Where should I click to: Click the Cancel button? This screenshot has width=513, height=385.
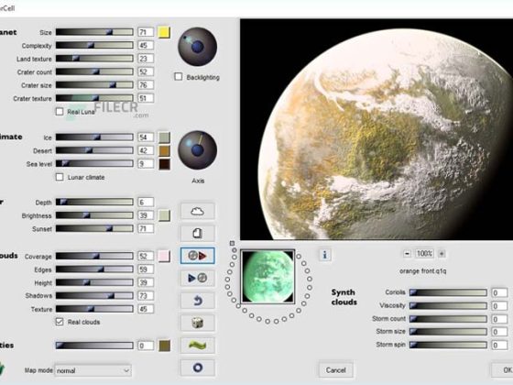tap(335, 370)
